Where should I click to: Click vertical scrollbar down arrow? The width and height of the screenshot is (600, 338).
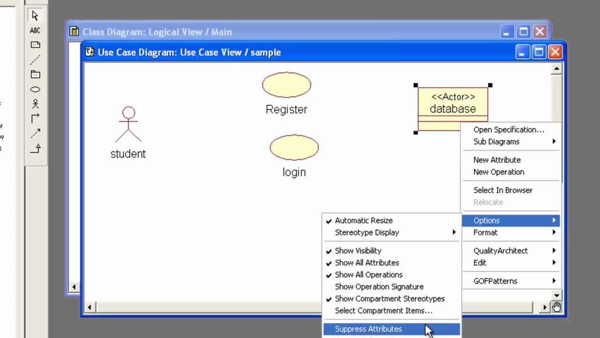pyautogui.click(x=556, y=296)
